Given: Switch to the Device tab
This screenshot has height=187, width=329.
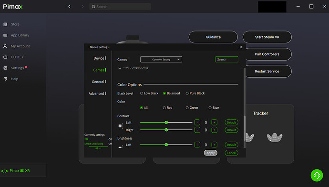Looking at the screenshot, I should (100, 58).
